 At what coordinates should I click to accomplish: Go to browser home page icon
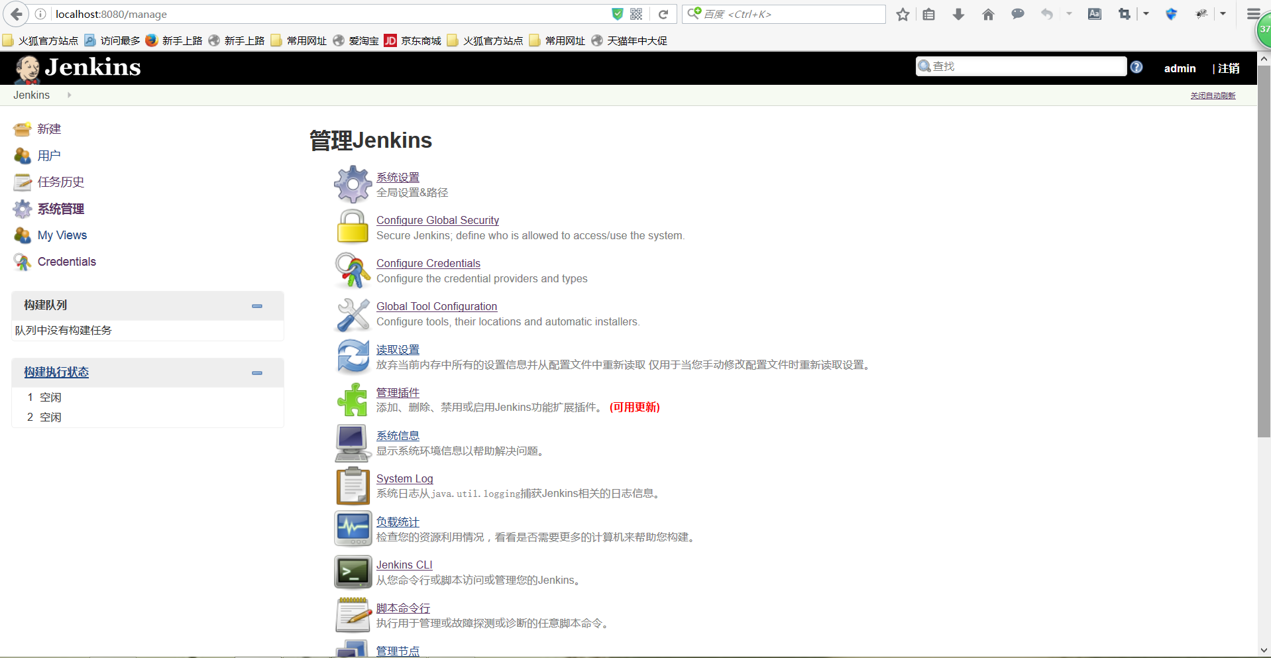[x=988, y=14]
